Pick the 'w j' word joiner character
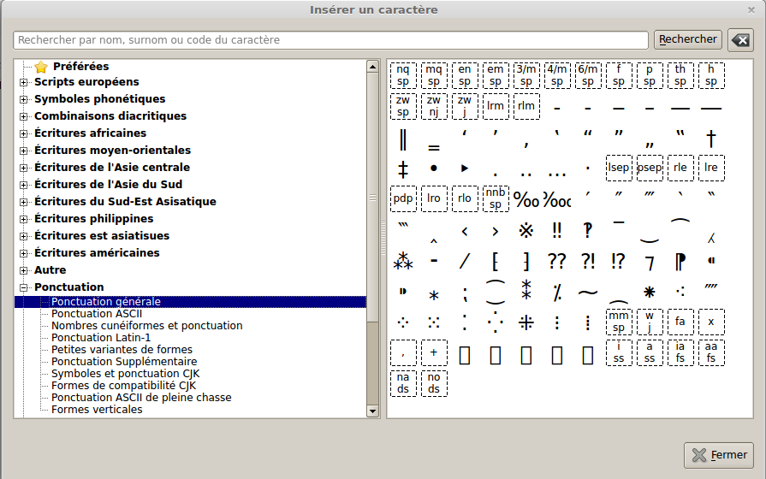The width and height of the screenshot is (766, 479). [x=650, y=322]
